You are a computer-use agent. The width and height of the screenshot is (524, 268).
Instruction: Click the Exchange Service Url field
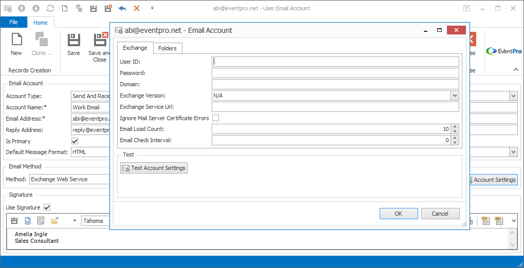tap(335, 107)
